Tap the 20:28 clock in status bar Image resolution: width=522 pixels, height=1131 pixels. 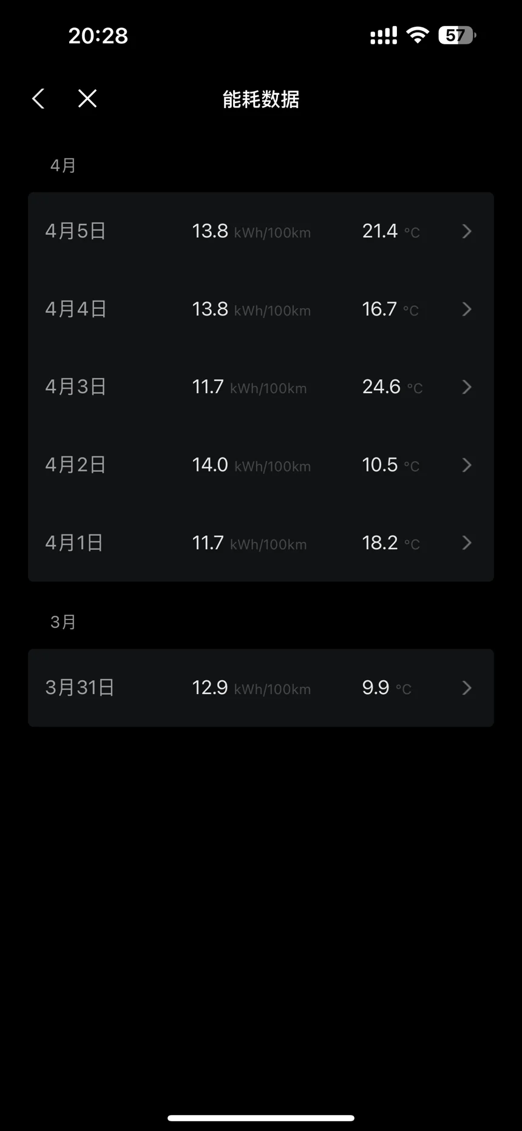(98, 36)
